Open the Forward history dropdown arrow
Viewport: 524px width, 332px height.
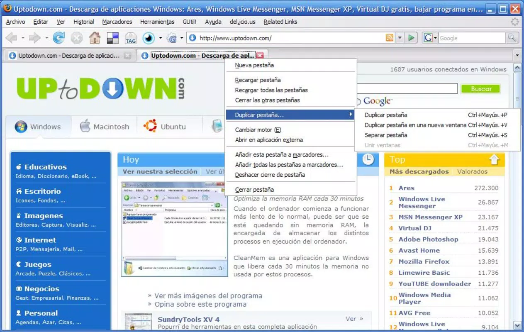pos(46,38)
